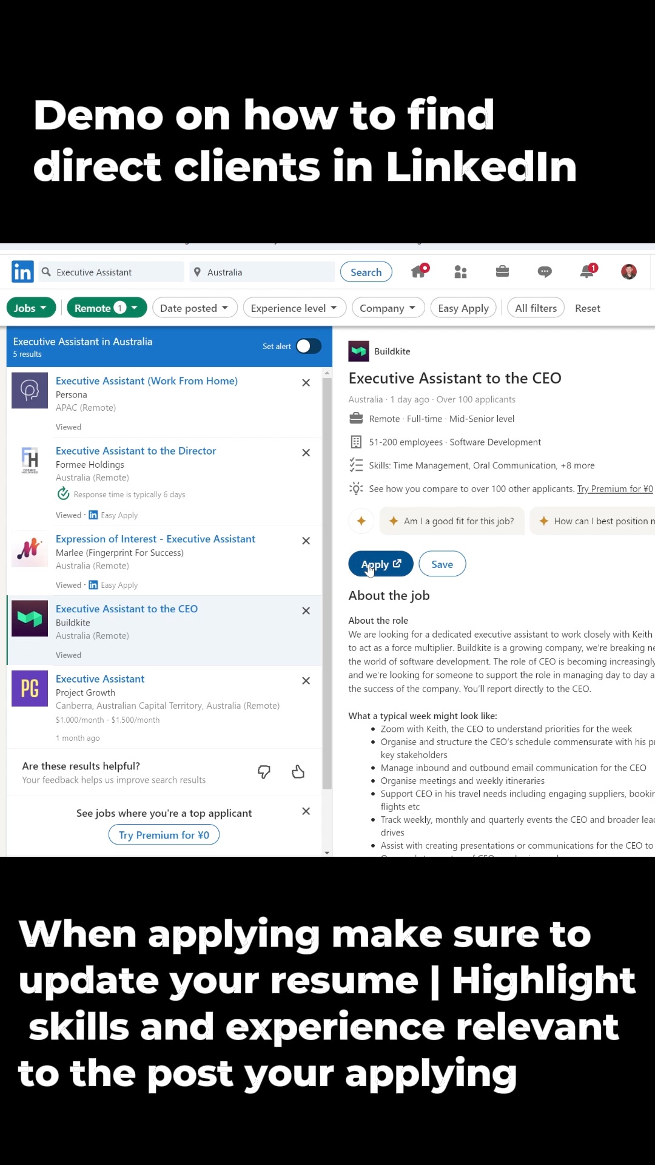Toggle the Easy Apply filter
Viewport: 655px width, 1165px height.
pyautogui.click(x=463, y=308)
